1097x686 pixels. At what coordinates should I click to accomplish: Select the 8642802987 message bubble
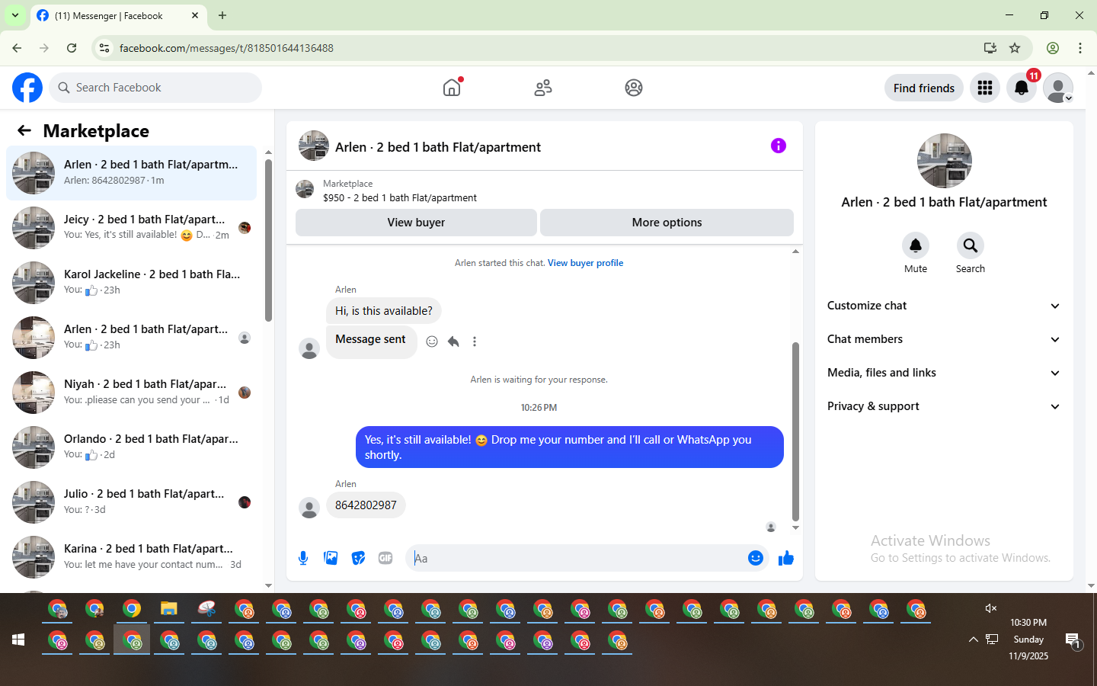click(x=366, y=505)
